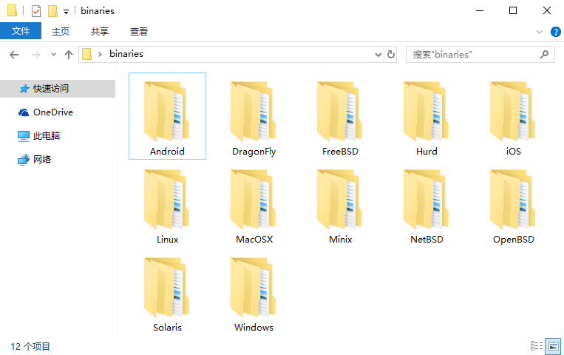Click the Properties quick access icon
Screen dimensions: 564x355
coord(36,11)
